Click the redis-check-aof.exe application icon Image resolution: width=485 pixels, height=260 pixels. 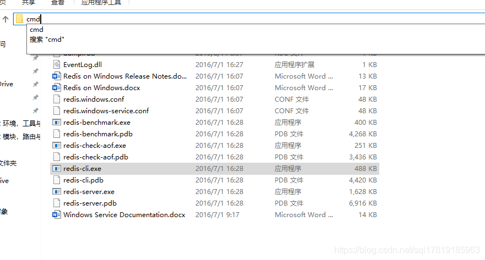[57, 146]
